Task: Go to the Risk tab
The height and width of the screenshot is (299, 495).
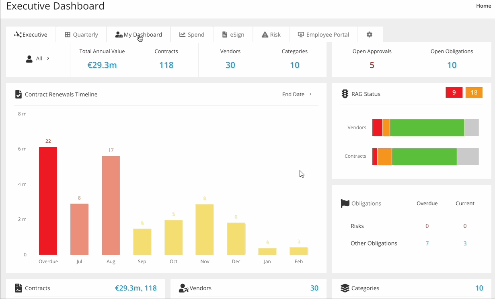Action: (271, 35)
